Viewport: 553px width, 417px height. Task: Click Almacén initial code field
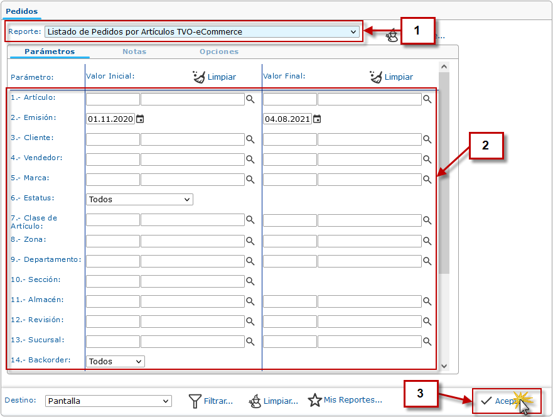pyautogui.click(x=113, y=301)
